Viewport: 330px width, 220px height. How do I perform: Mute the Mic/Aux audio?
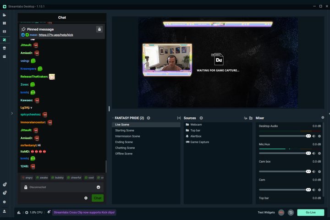click(x=314, y=154)
